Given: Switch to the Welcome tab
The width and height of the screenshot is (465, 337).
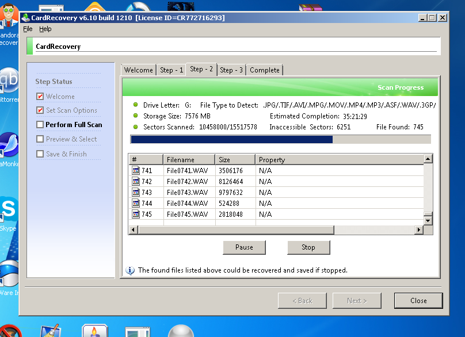Looking at the screenshot, I should click(x=139, y=70).
